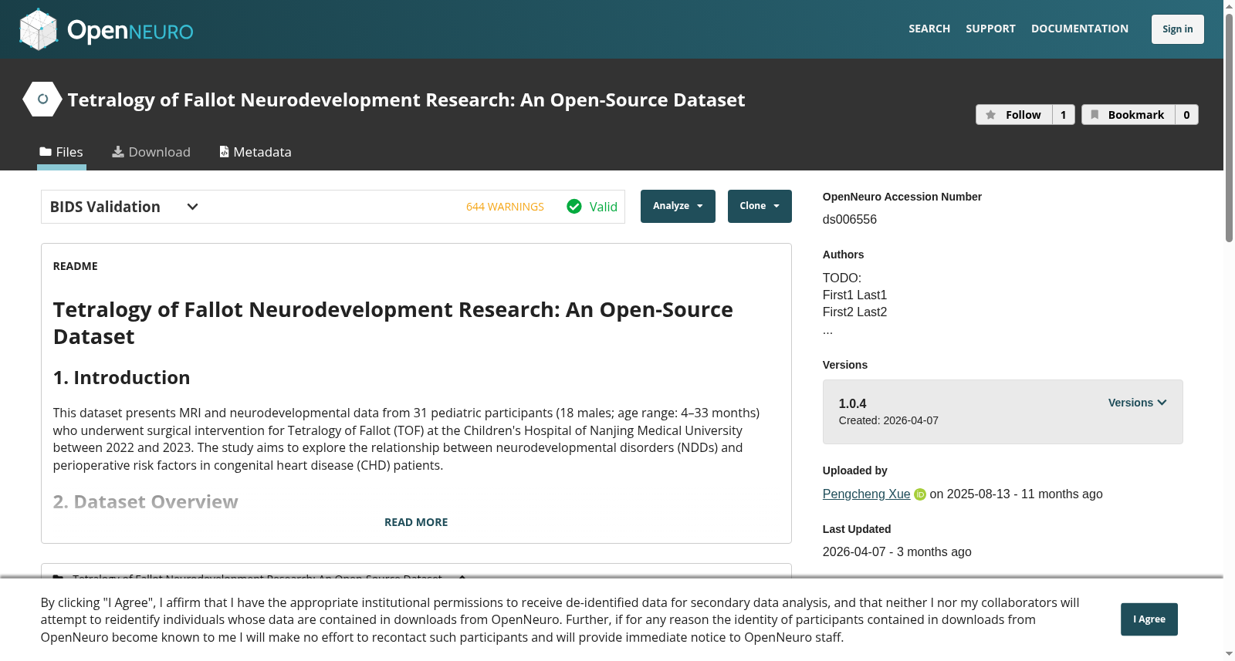
Task: Click version number 1.0.4
Action: 852,403
